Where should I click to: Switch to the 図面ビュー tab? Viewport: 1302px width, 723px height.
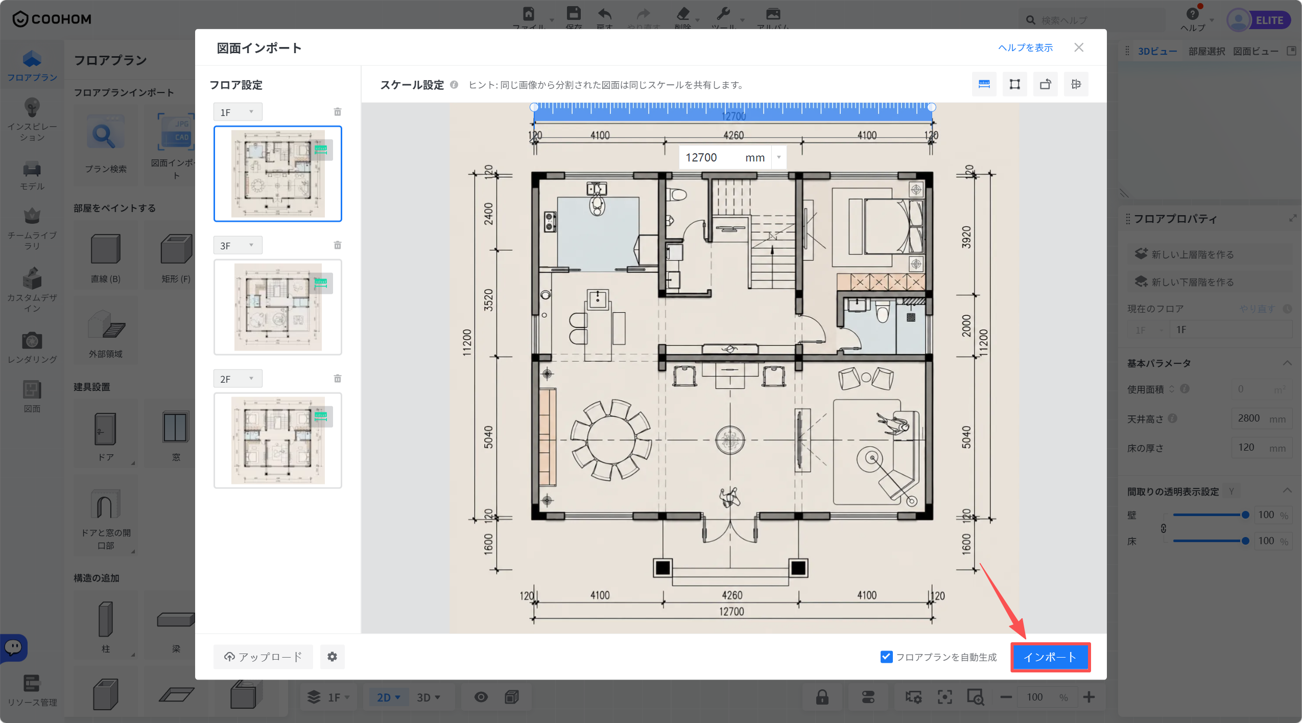tap(1256, 51)
